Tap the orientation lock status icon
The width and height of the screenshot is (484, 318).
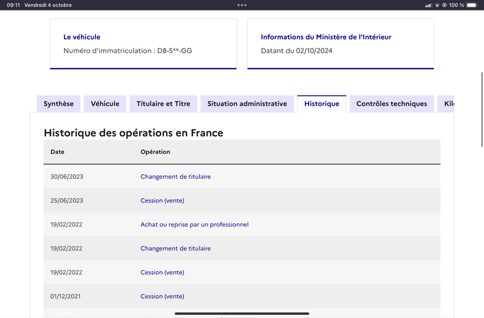click(x=445, y=5)
